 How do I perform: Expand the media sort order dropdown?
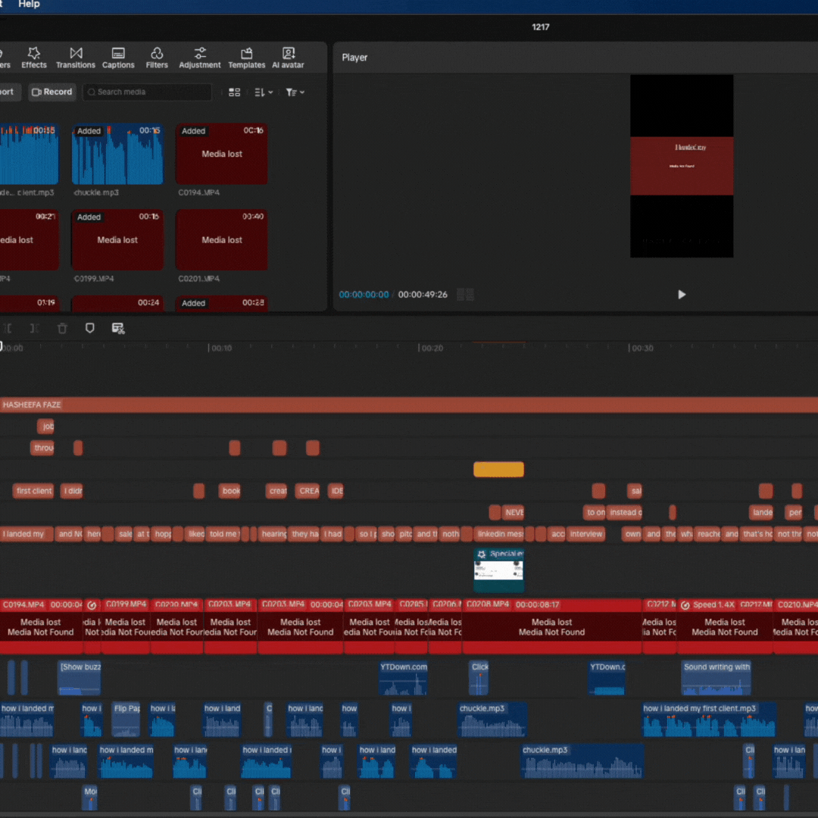[x=264, y=92]
